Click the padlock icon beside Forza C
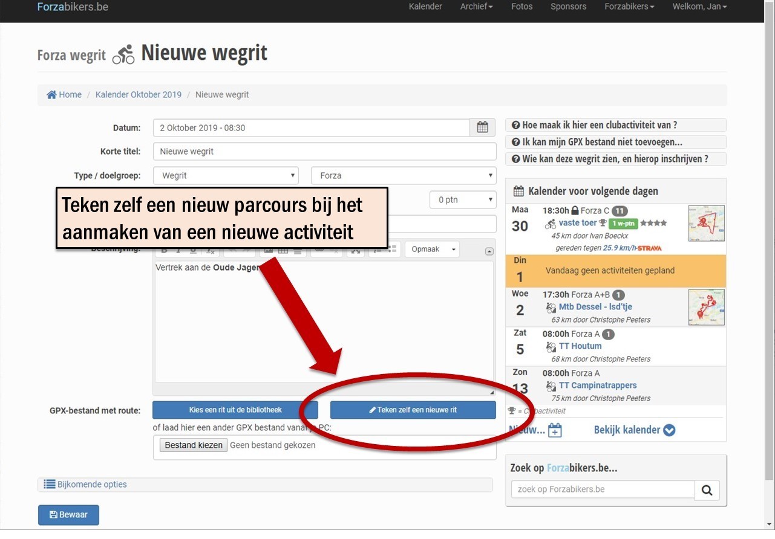Image resolution: width=775 pixels, height=539 pixels. pos(575,211)
